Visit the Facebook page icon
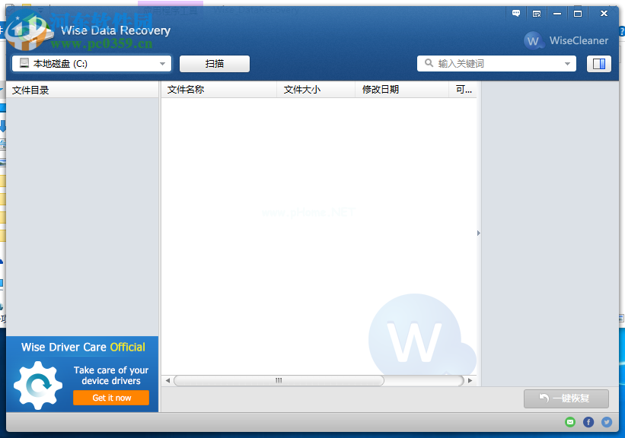 (587, 422)
